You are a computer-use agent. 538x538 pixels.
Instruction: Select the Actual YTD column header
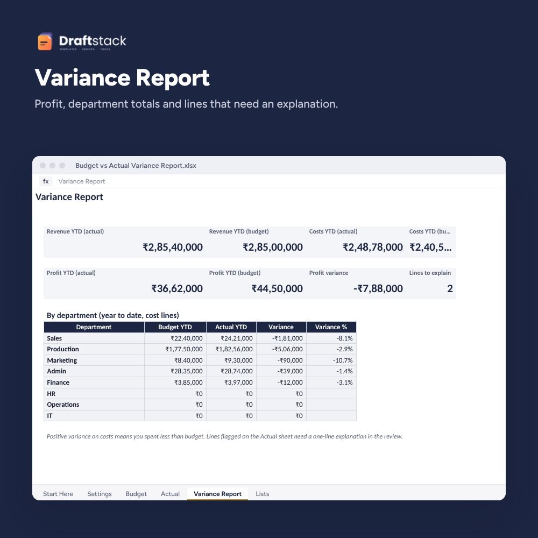pyautogui.click(x=231, y=327)
